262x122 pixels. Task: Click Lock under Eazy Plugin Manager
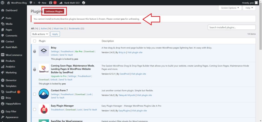[x=80, y=110]
